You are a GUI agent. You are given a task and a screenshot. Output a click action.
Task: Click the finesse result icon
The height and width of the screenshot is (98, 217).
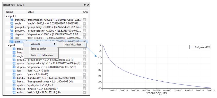point(14,89)
